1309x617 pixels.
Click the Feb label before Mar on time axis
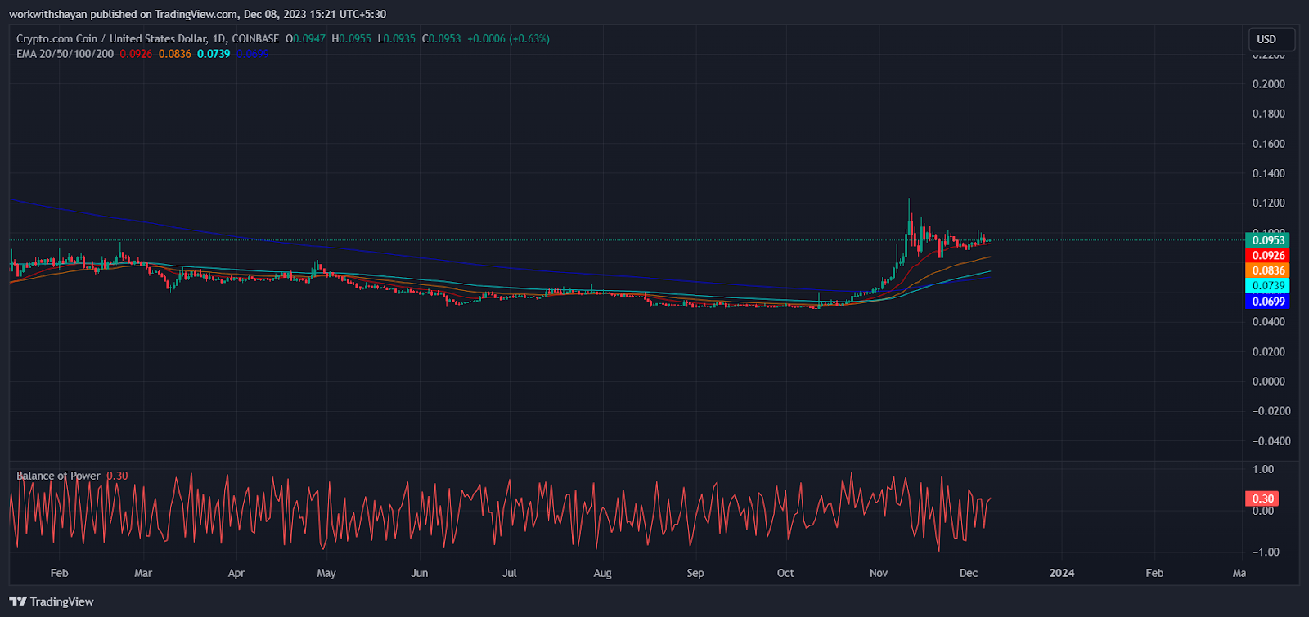coord(59,573)
